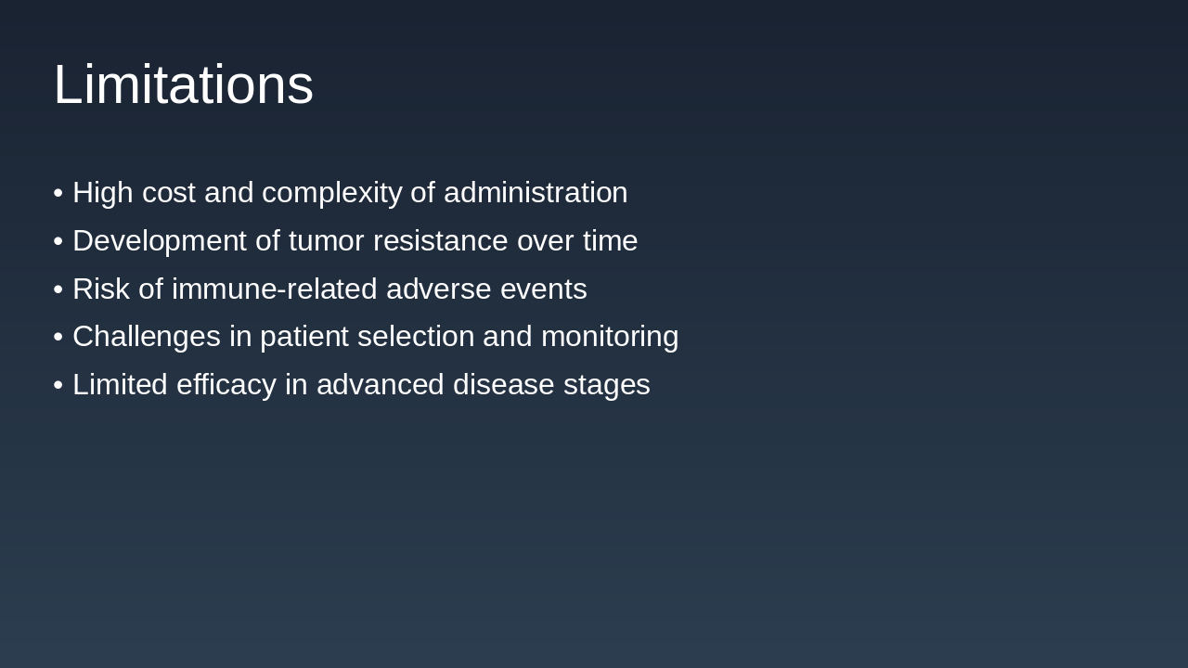
Task: Click the word "resistance" in the second bullet
Action: click(440, 241)
